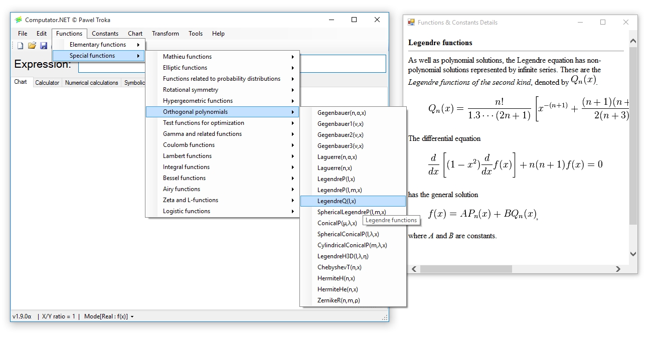Click the Open file folder icon
This screenshot has height=337, width=655.
click(32, 46)
